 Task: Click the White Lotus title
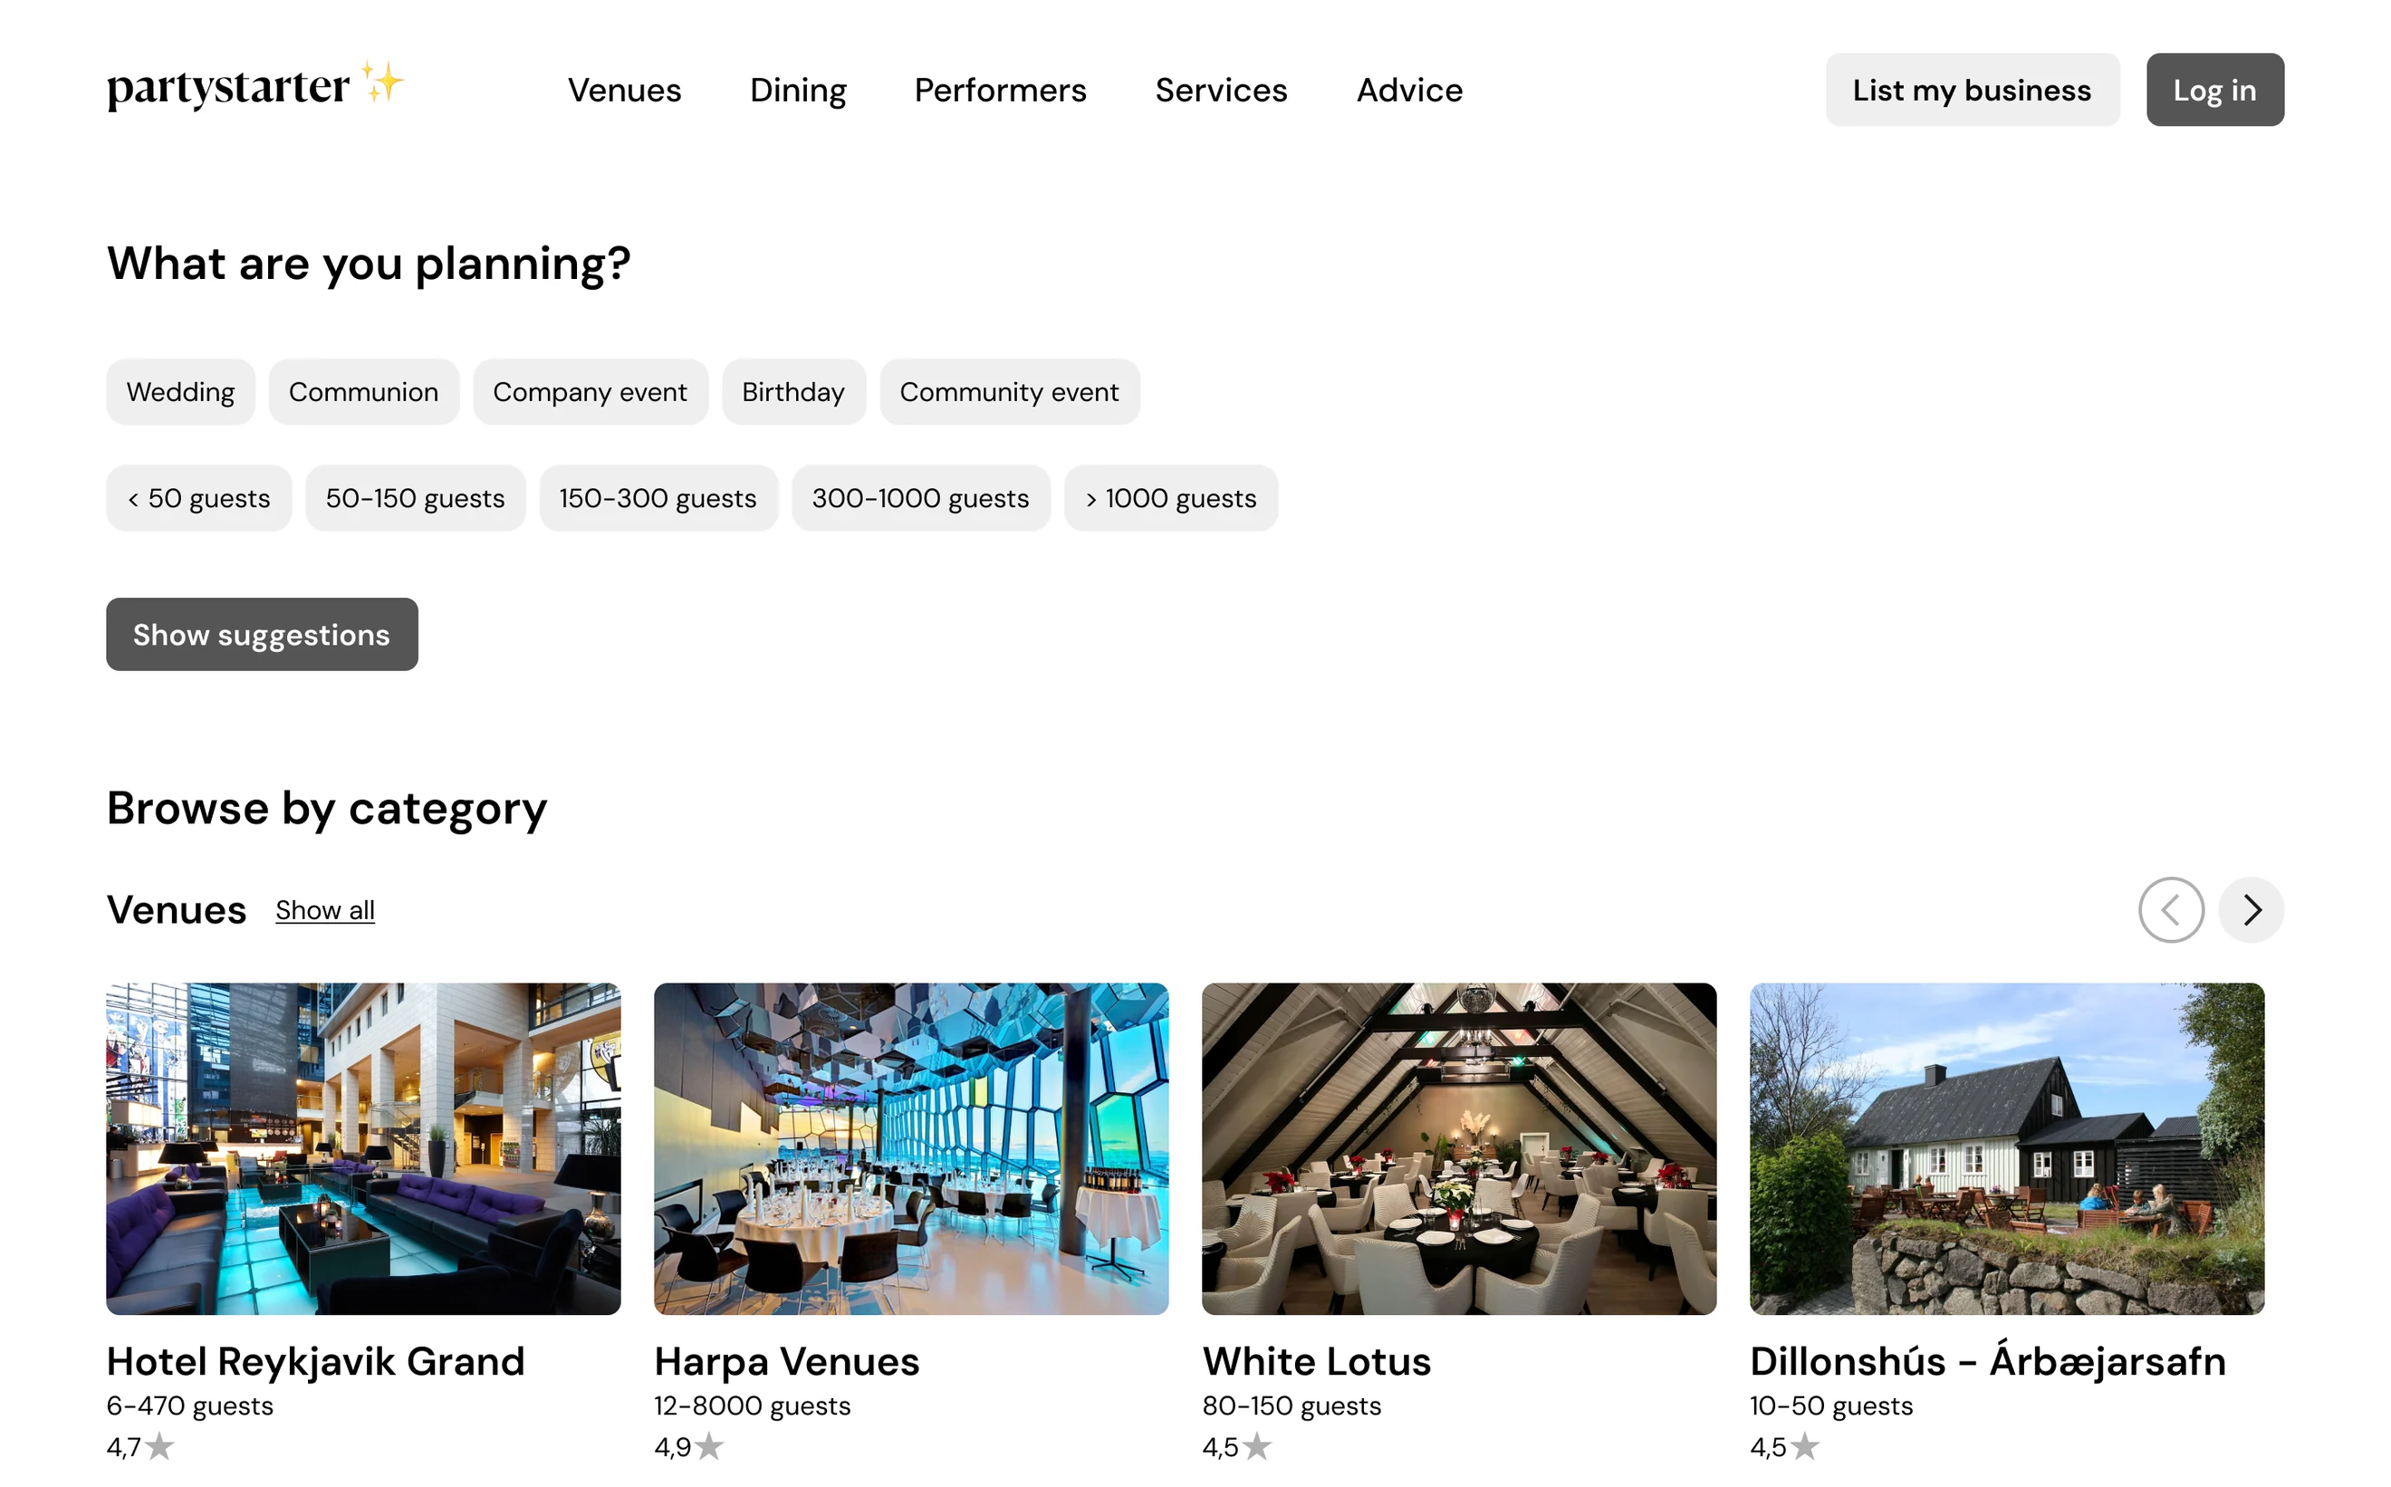click(1316, 1362)
